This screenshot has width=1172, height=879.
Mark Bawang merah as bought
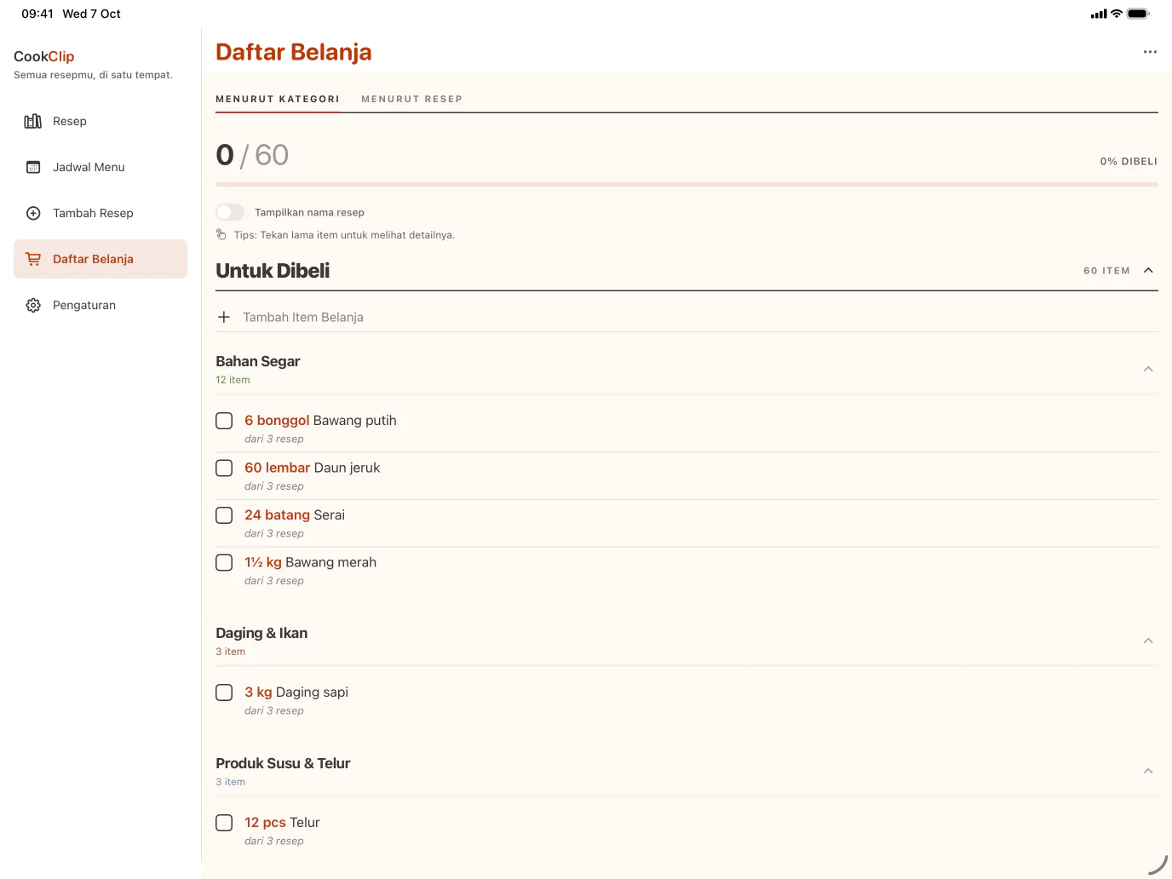click(x=224, y=562)
